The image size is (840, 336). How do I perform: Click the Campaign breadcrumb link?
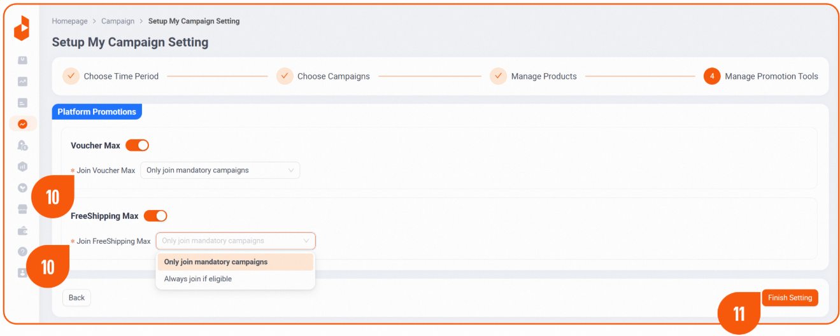(x=118, y=21)
